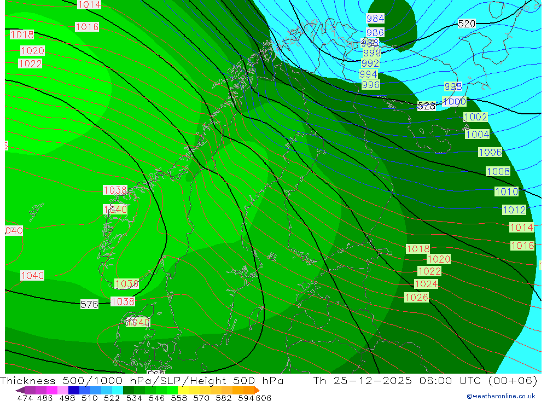Click the '(00+06)' forecast offset text
The image size is (547, 401).
[513, 380]
